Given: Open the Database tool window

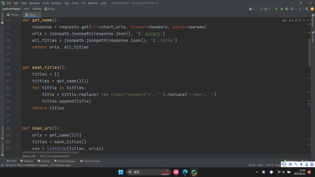Looking at the screenshot, I should [313, 20].
